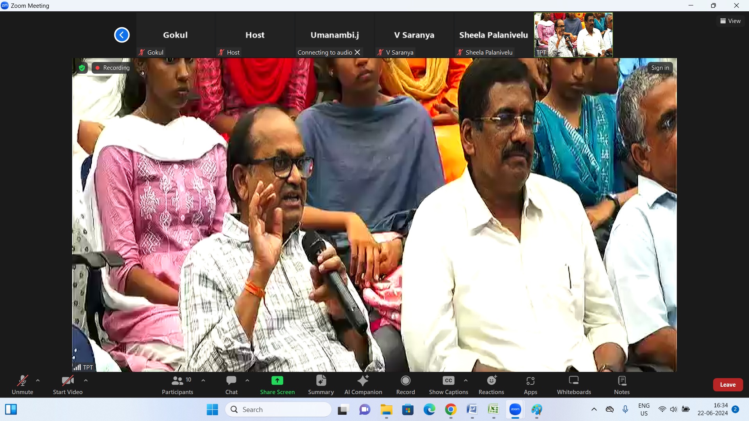Open the Notes panel
This screenshot has width=749, height=421.
(x=621, y=385)
